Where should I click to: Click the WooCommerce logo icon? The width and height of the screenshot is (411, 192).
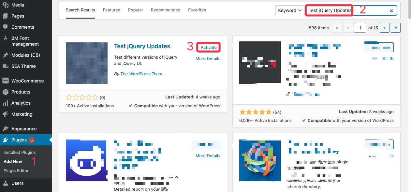pos(6,81)
